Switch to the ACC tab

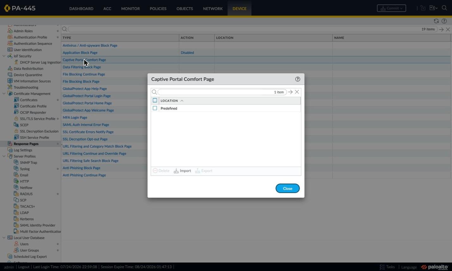coord(107,9)
